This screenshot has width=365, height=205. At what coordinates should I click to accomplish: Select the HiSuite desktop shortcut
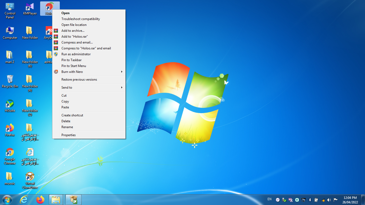(10, 106)
